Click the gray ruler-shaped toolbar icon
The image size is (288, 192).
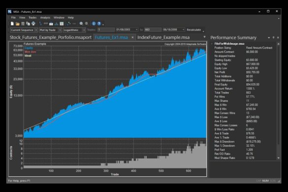click(x=46, y=24)
